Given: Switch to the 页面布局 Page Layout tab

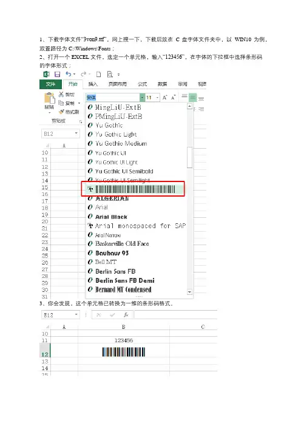Looking at the screenshot, I should (118, 84).
